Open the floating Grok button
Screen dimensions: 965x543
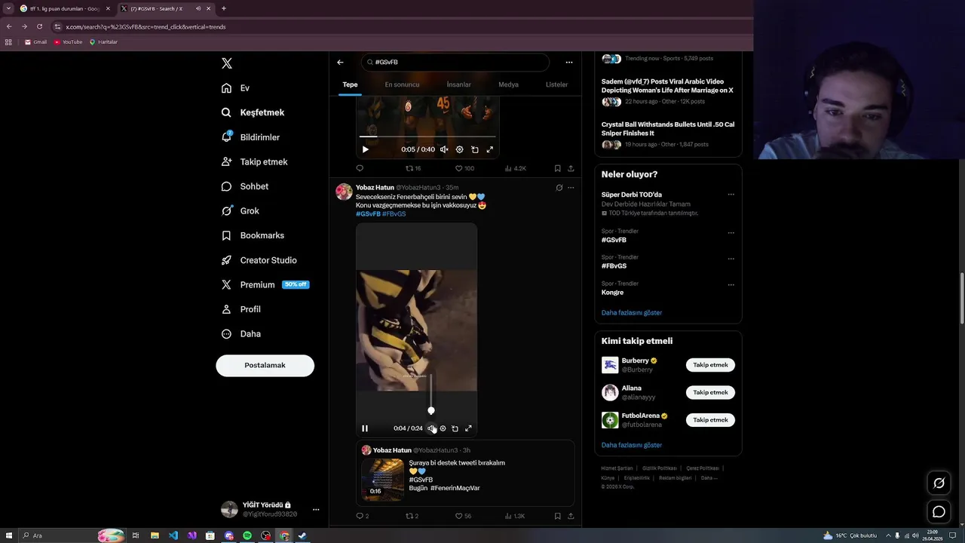click(939, 483)
